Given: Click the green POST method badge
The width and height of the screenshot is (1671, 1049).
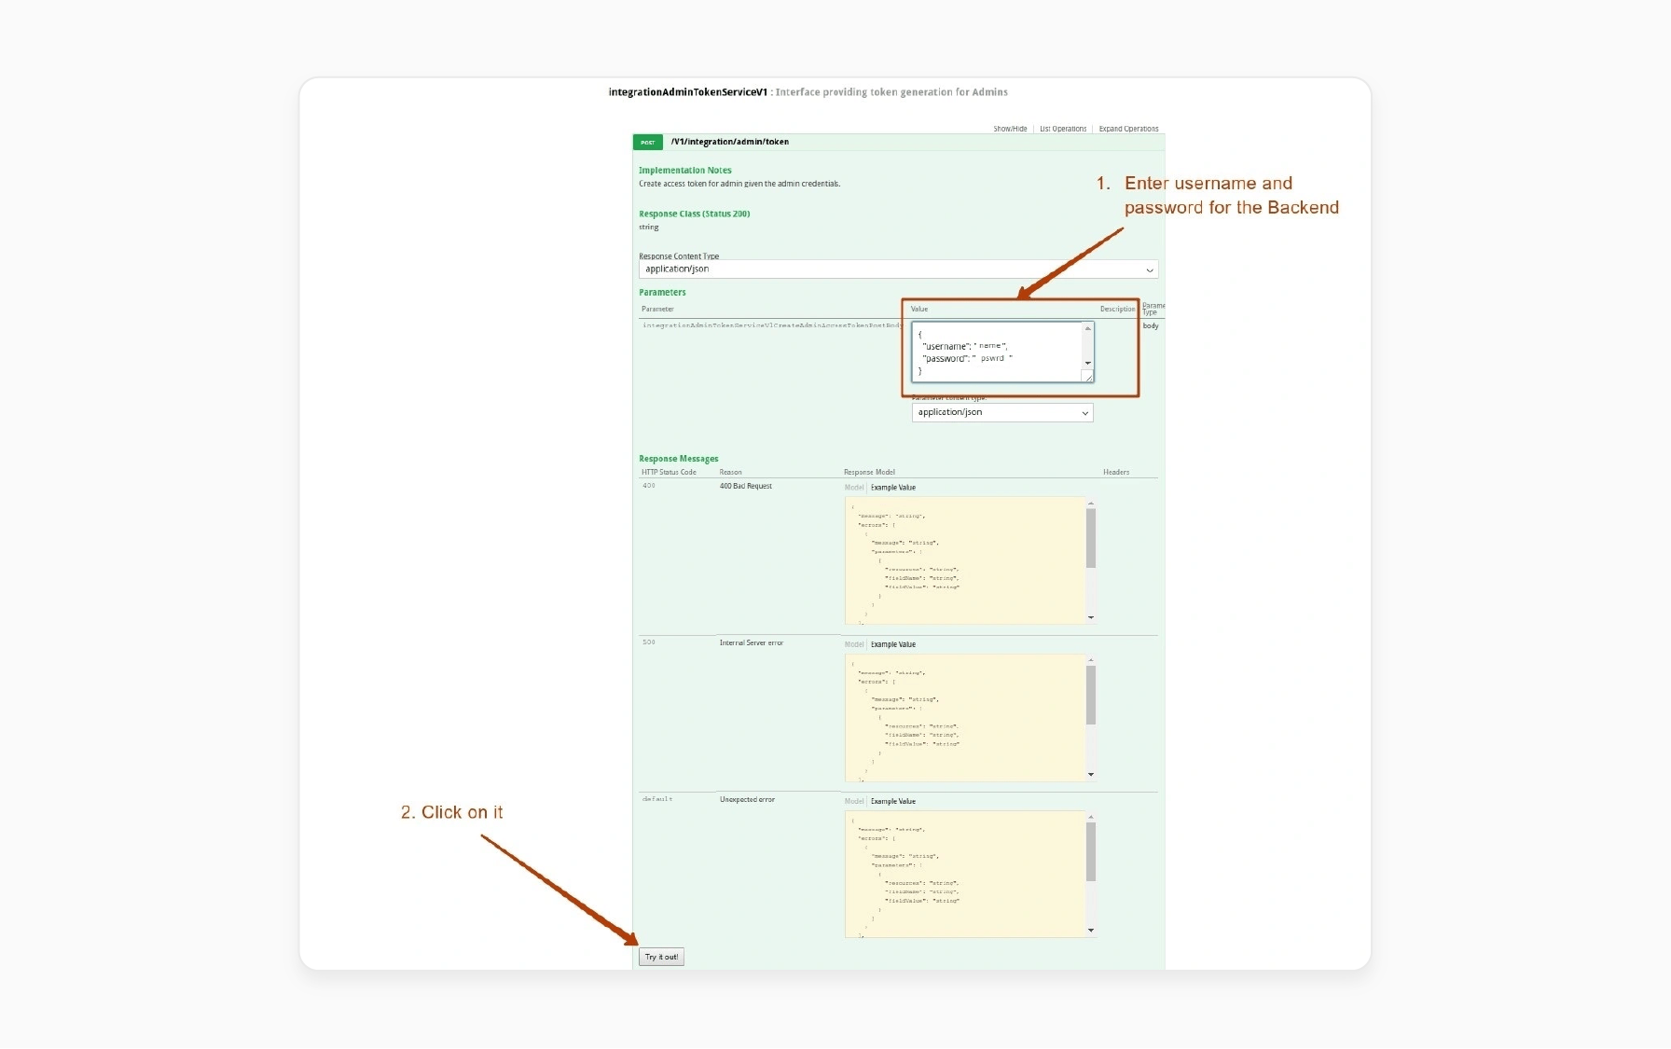Looking at the screenshot, I should (x=647, y=142).
